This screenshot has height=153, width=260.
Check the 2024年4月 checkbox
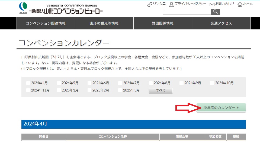click(x=28, y=83)
